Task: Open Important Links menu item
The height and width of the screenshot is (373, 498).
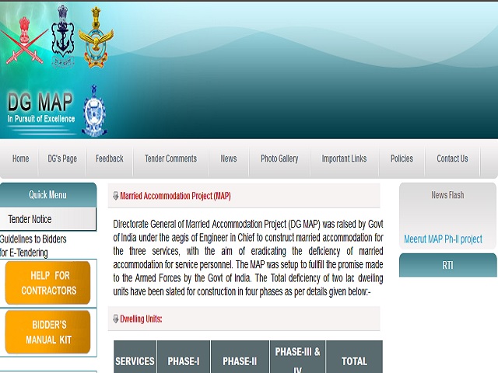Action: (x=344, y=159)
